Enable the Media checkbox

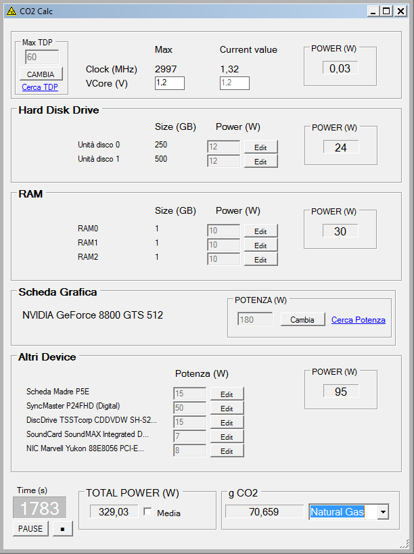tap(147, 511)
